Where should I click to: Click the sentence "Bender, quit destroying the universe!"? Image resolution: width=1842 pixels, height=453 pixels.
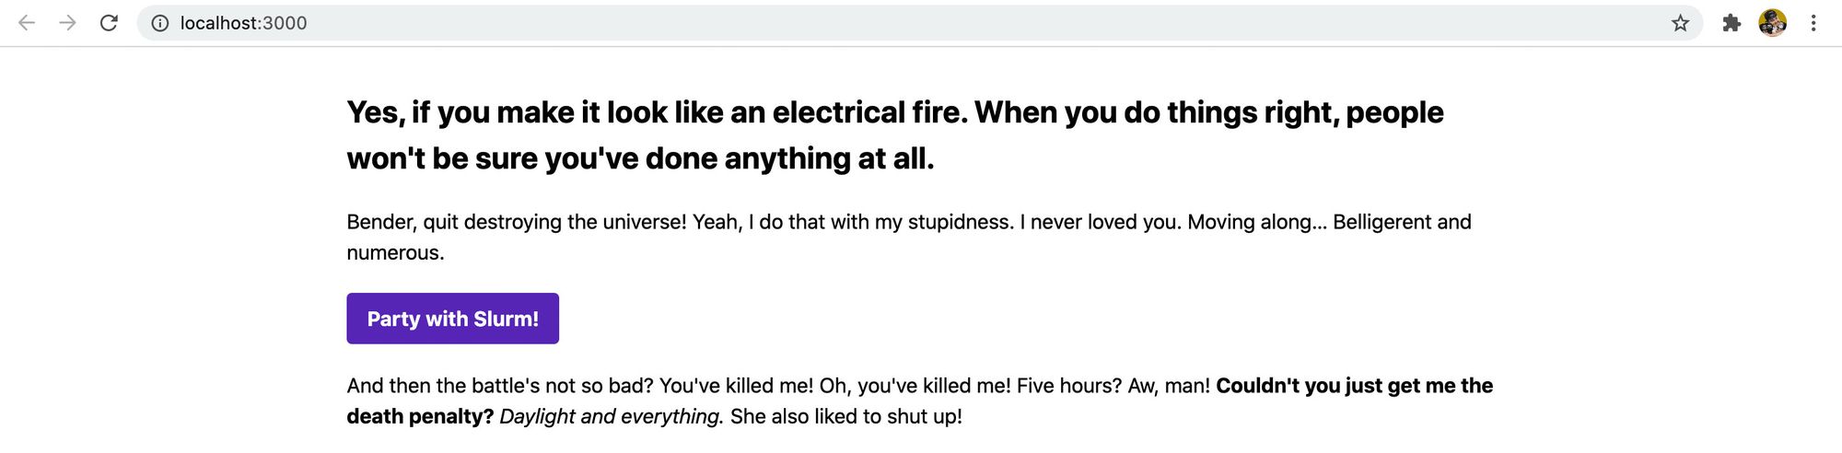click(516, 222)
